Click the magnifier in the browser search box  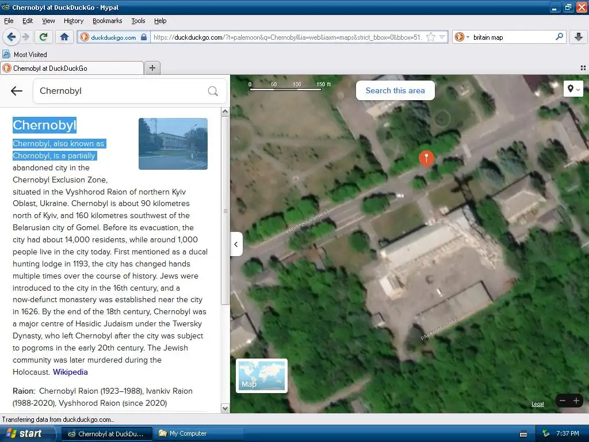[559, 37]
